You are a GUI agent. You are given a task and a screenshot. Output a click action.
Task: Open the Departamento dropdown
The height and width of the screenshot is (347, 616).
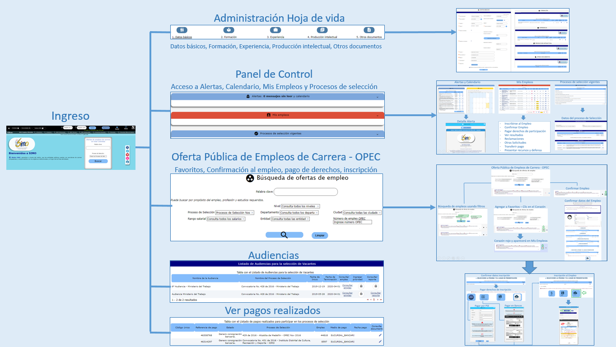pyautogui.click(x=299, y=212)
